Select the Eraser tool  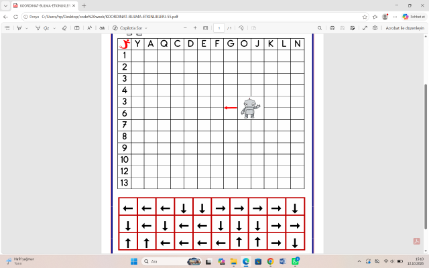64,28
